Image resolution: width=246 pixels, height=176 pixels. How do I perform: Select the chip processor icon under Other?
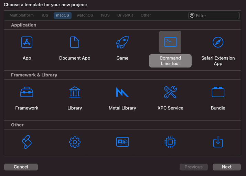[x=170, y=142]
